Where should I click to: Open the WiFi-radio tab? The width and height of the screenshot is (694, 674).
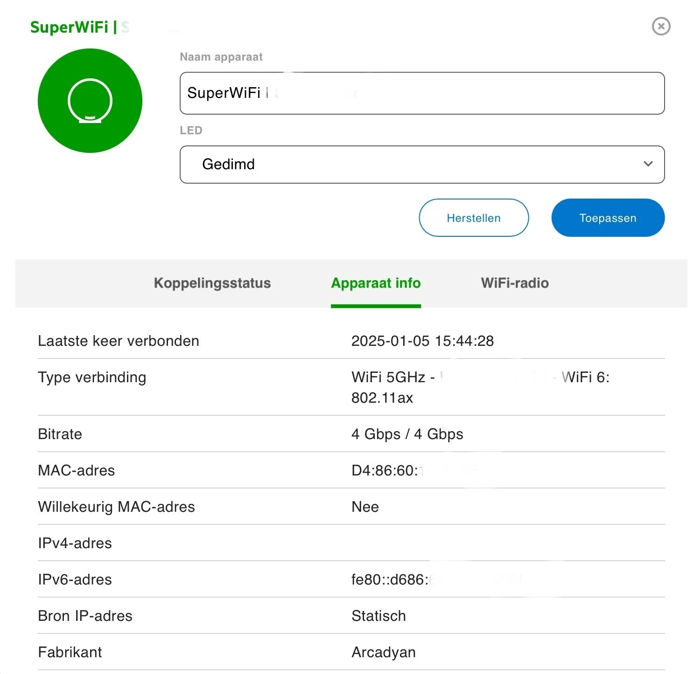(x=515, y=283)
